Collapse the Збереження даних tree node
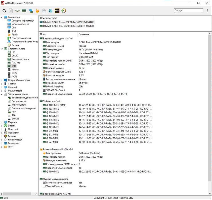The image size is (212, 200). click(2, 94)
